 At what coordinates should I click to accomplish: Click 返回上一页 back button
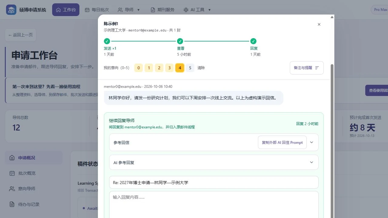pos(21,35)
